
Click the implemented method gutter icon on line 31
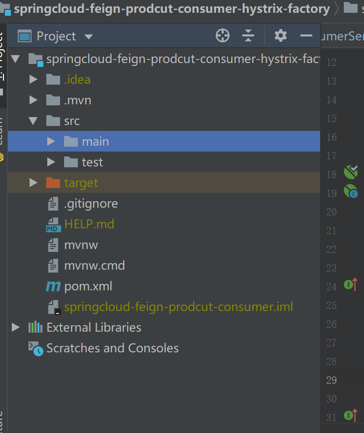(351, 415)
